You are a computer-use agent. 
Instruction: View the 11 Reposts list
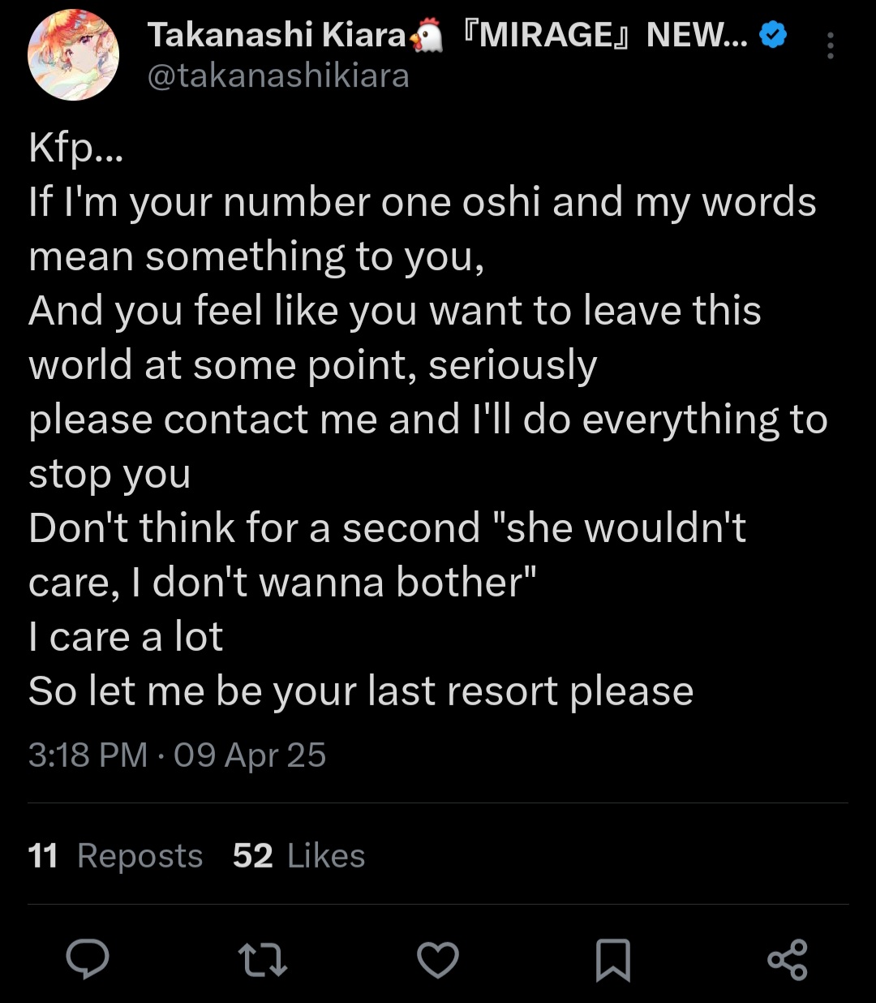point(115,855)
